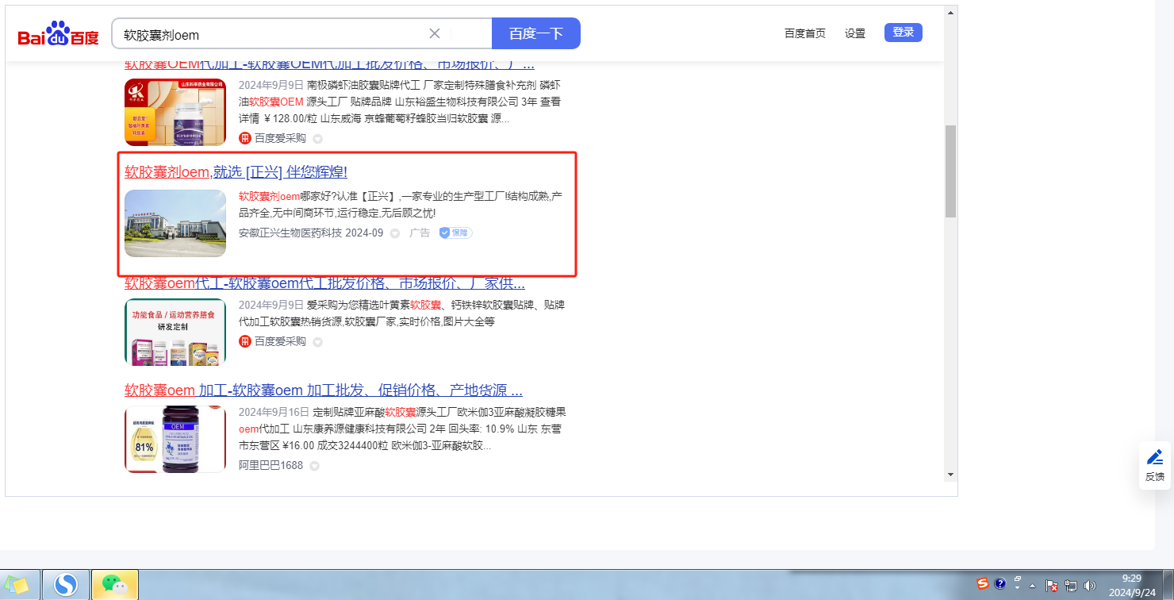The height and width of the screenshot is (600, 1174).
Task: Click the 百度一下 search button
Action: (x=535, y=33)
